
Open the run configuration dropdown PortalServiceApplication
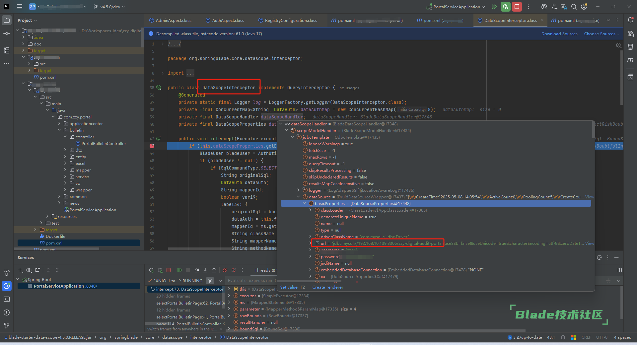[x=456, y=7]
